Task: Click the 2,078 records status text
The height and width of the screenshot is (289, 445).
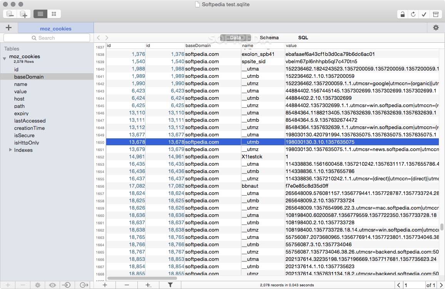Action: pyautogui.click(x=287, y=285)
